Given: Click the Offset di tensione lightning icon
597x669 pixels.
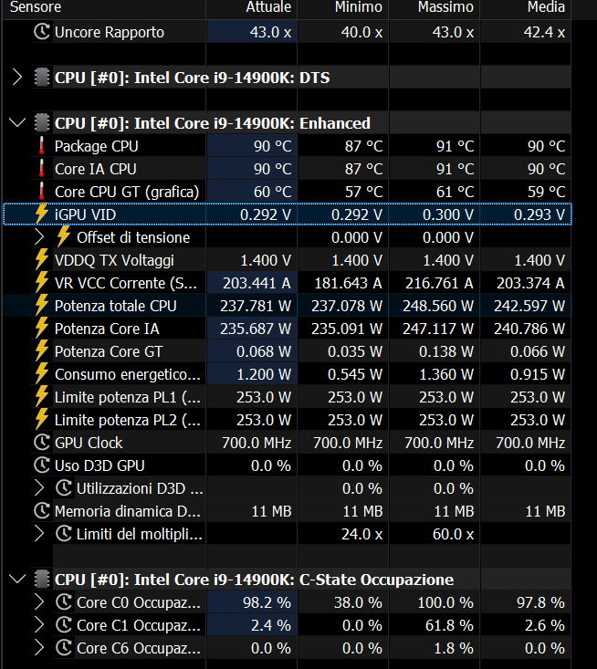Looking at the screenshot, I should coord(64,236).
